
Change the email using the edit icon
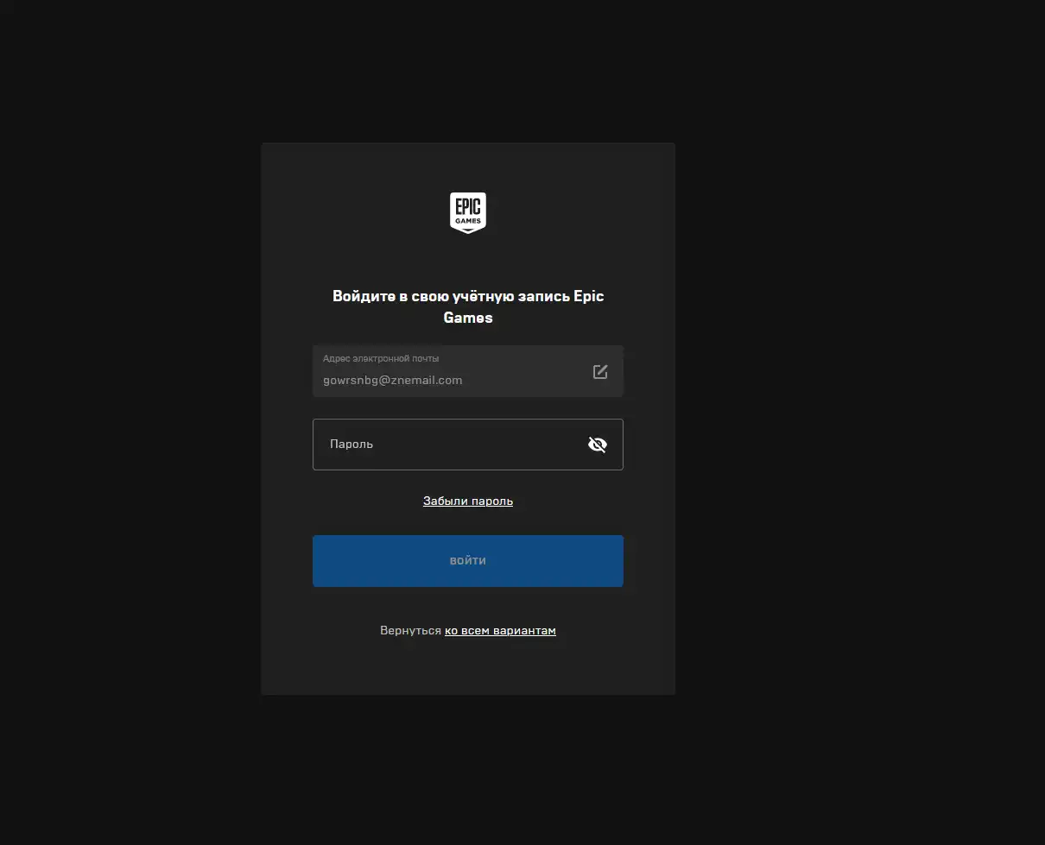600,371
